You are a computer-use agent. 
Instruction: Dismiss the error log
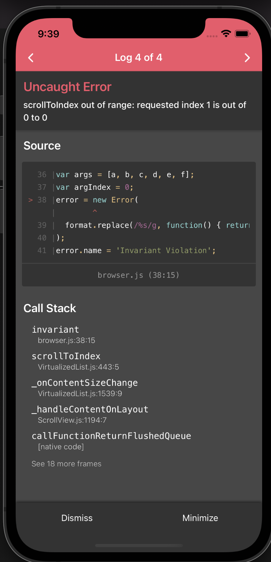(x=77, y=518)
